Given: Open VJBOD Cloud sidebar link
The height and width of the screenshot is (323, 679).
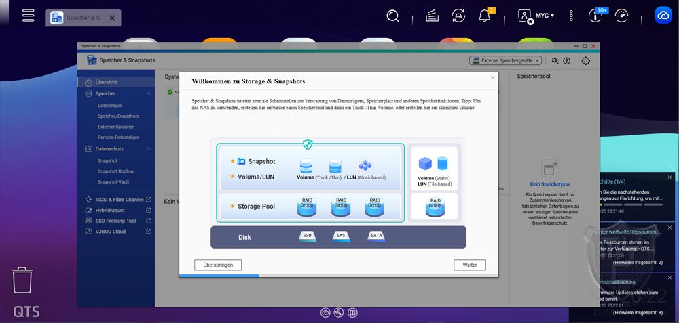Looking at the screenshot, I should pos(111,232).
